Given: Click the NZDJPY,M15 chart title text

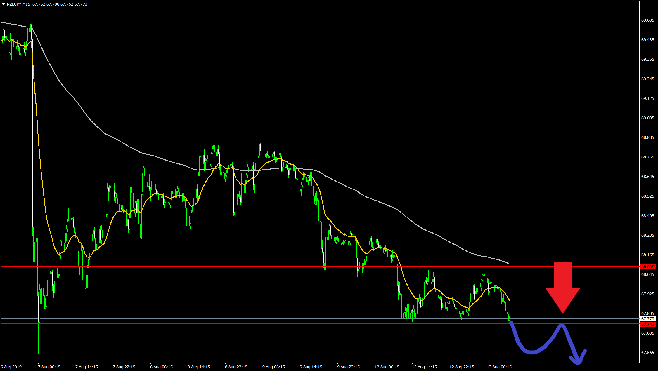Looking at the screenshot, I should 18,4.
